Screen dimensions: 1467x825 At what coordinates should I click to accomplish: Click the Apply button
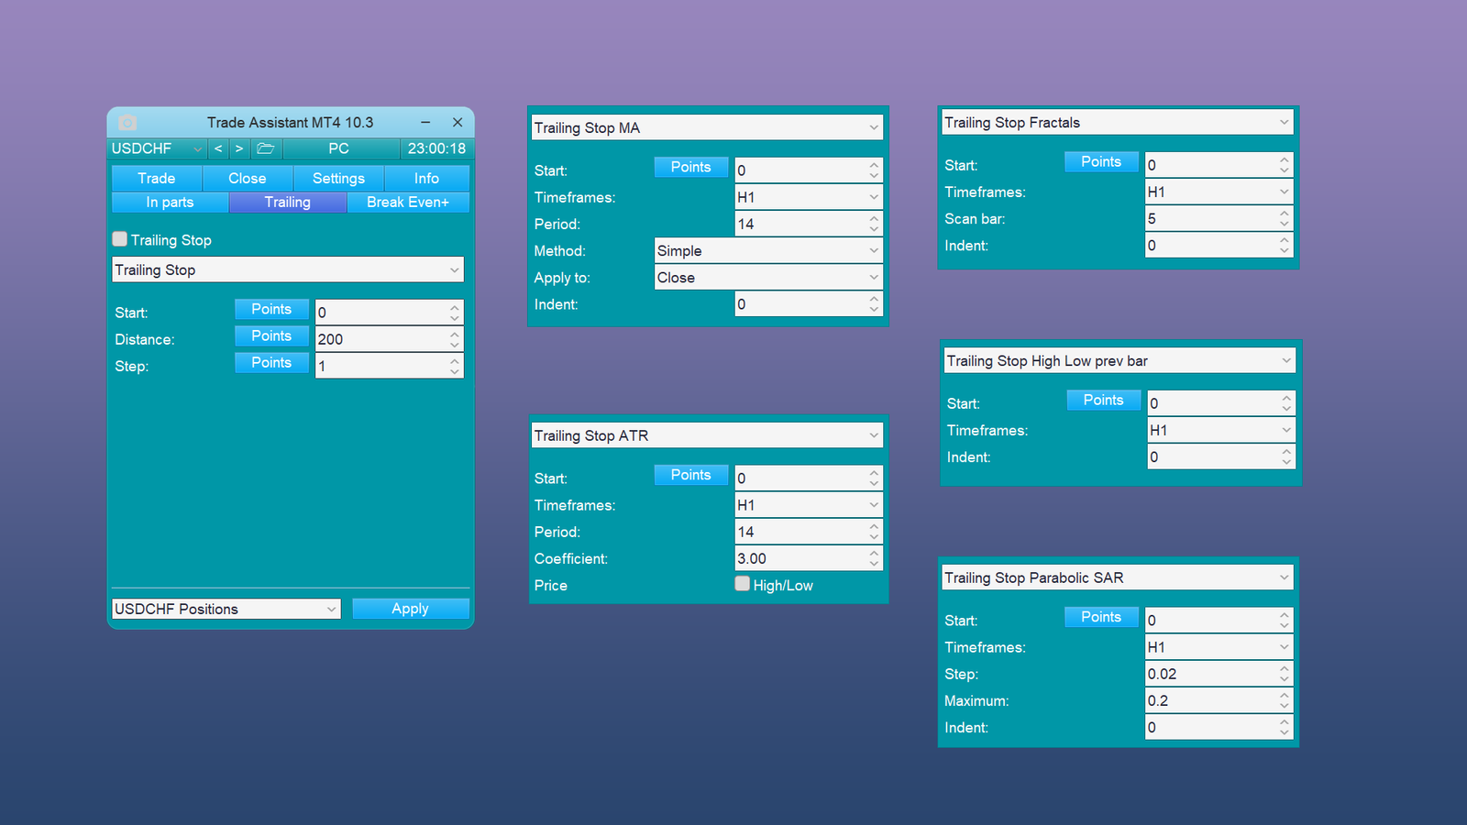[411, 609]
